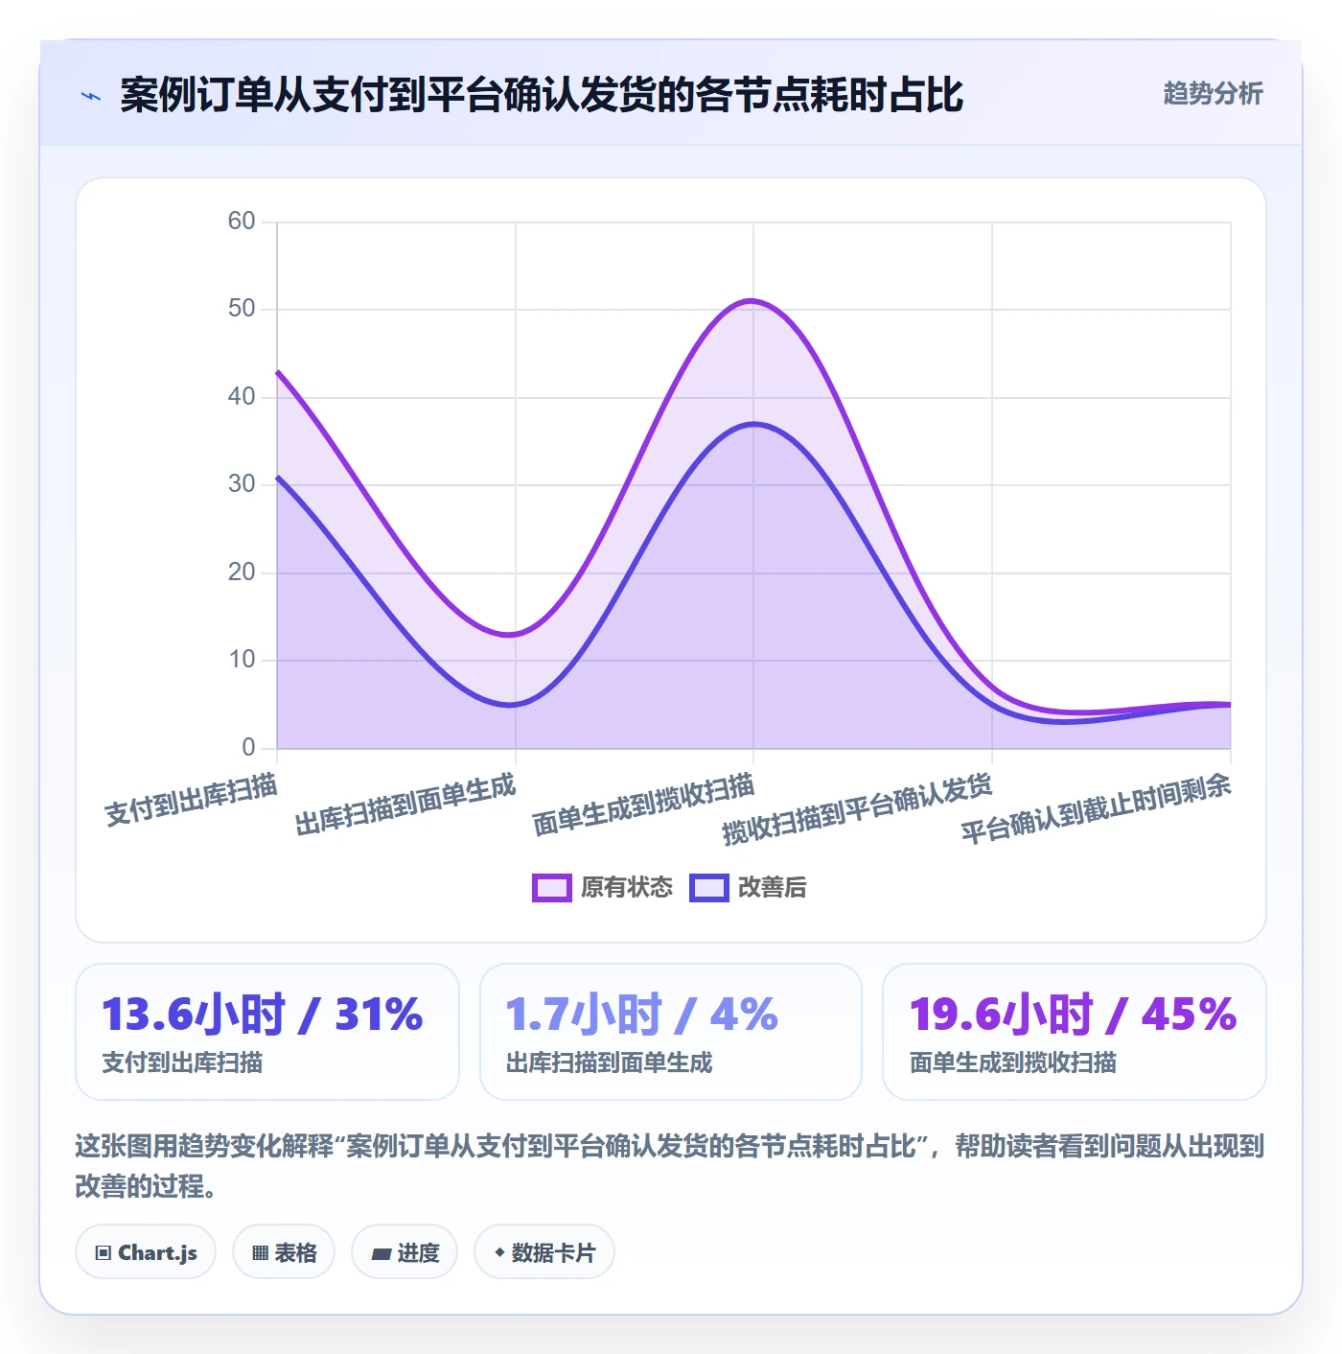
Task: Click the 改善后 legend label
Action: click(x=773, y=888)
